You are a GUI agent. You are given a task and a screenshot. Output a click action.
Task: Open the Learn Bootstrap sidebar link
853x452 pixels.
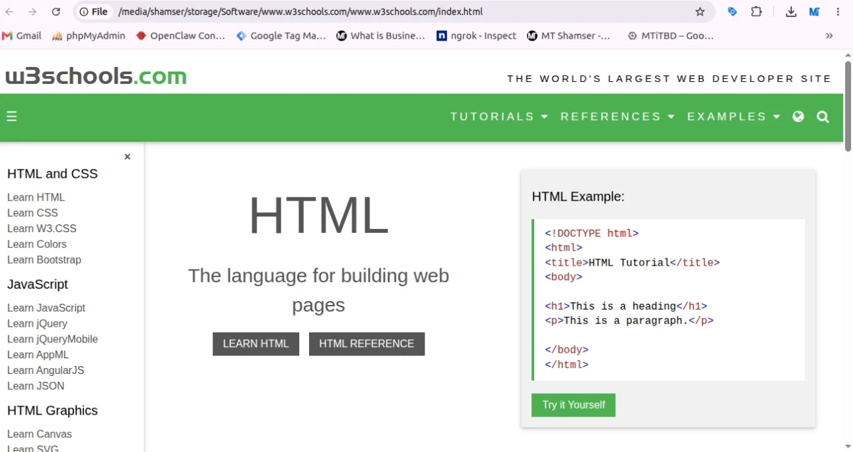tap(45, 260)
